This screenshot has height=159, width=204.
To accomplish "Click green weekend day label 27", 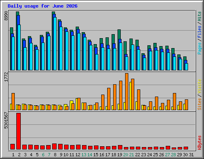I will click(167, 155).
